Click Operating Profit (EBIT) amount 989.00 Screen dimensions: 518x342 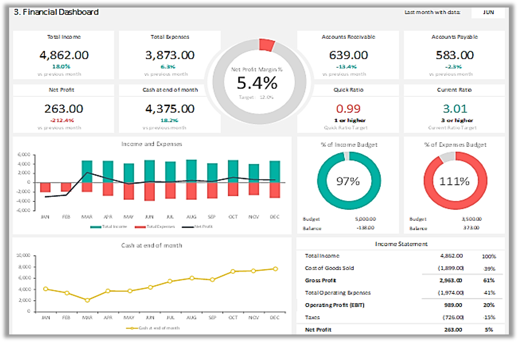tap(453, 305)
